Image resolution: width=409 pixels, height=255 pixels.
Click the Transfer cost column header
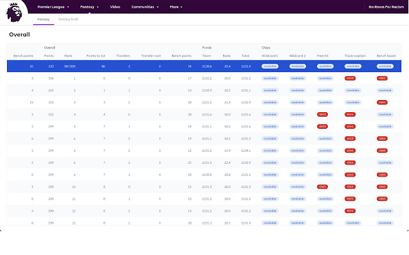click(151, 55)
